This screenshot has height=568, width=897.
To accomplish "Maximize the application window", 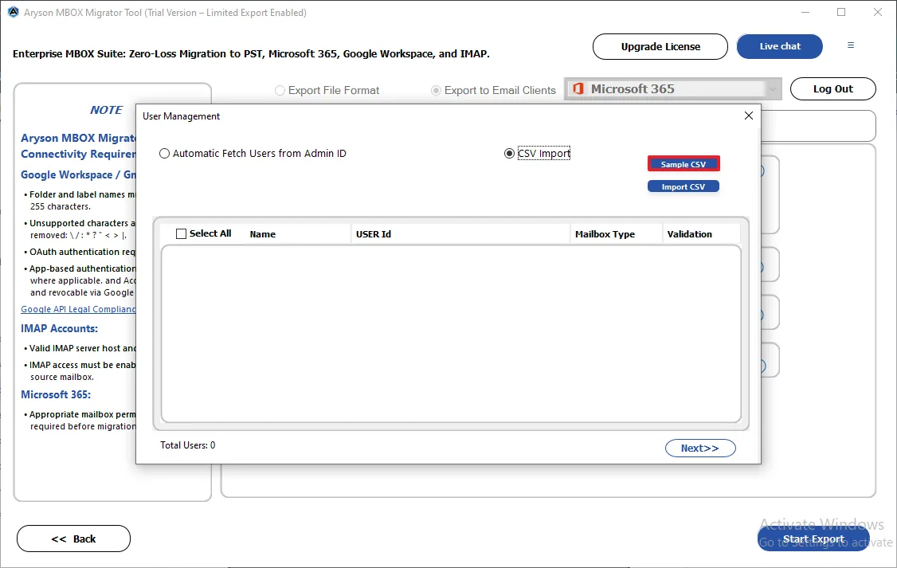I will 841,12.
